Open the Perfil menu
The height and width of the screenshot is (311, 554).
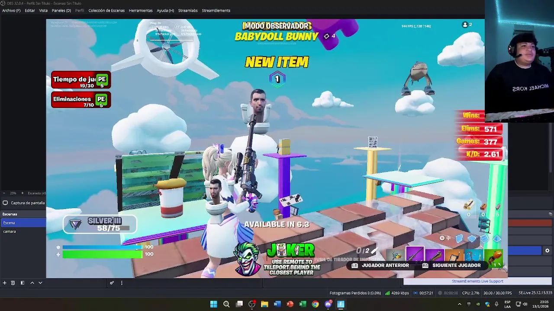[x=80, y=10]
